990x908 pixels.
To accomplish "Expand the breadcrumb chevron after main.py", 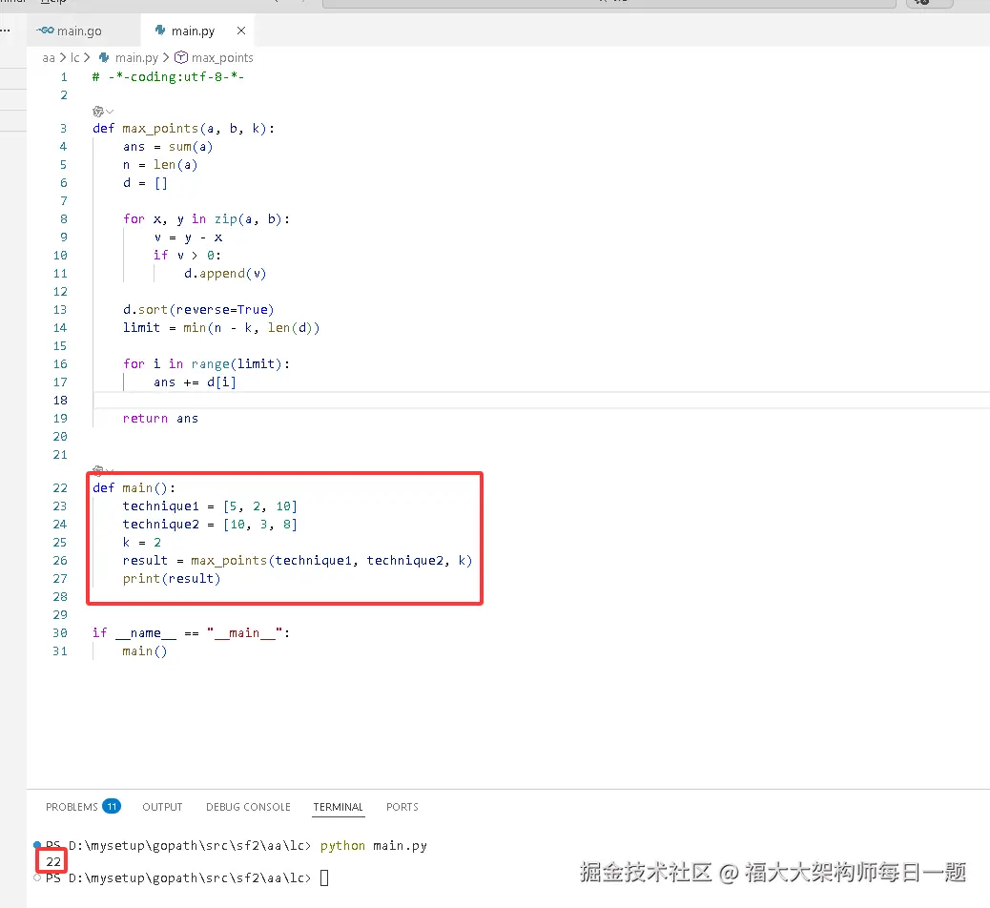I will click(166, 57).
